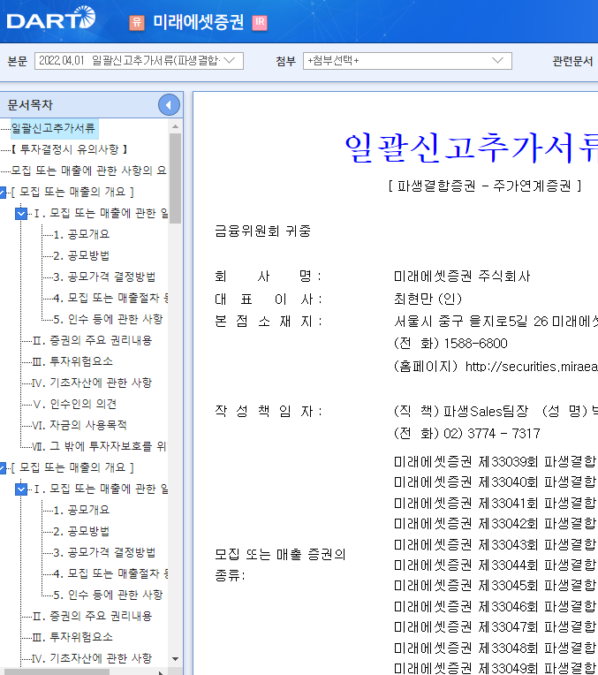Open second 3. 공모가격 결정방법 tree item
Screen dimensions: 598x675
pyautogui.click(x=104, y=552)
